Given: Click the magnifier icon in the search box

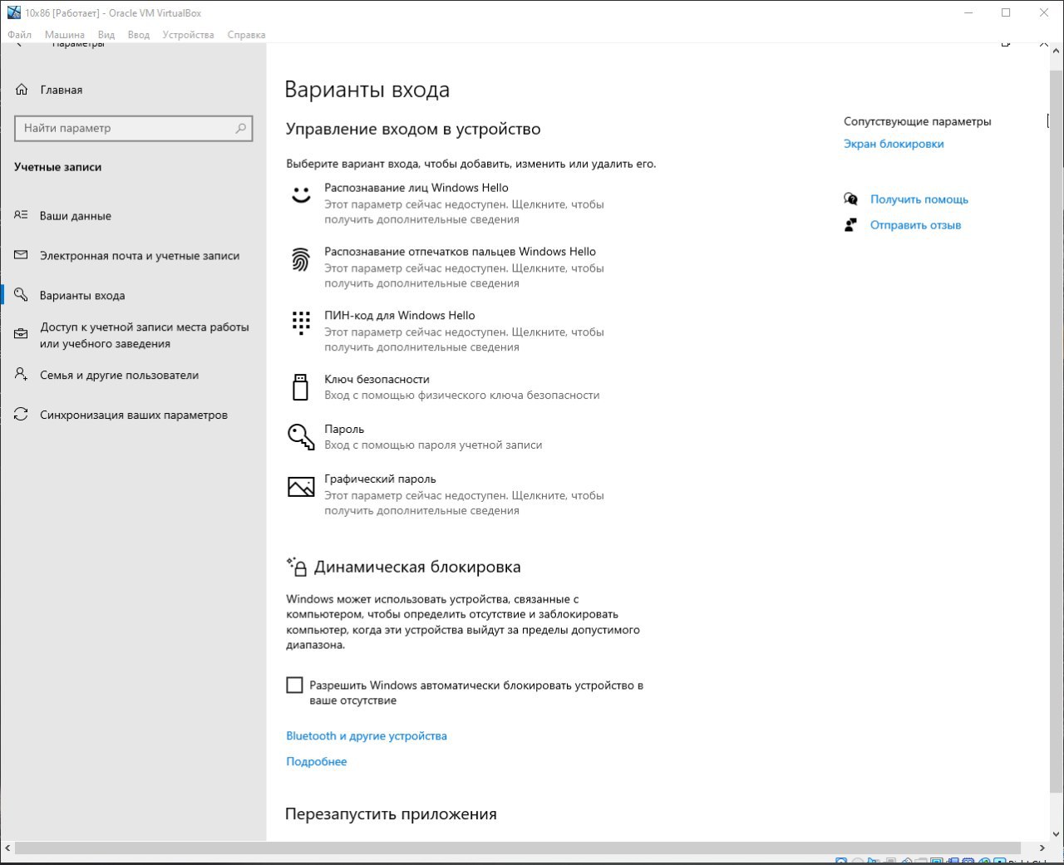Looking at the screenshot, I should [x=240, y=128].
